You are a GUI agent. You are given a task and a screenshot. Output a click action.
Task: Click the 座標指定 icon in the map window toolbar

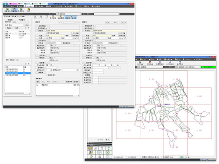tap(160, 63)
